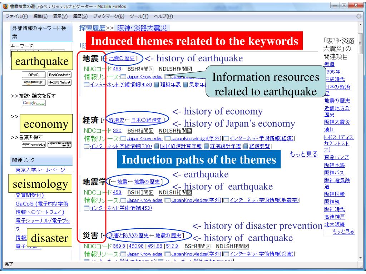Screen dimensions: 366x274
Task: Click 阪神本線 in the related items list
Action: pyautogui.click(x=335, y=165)
